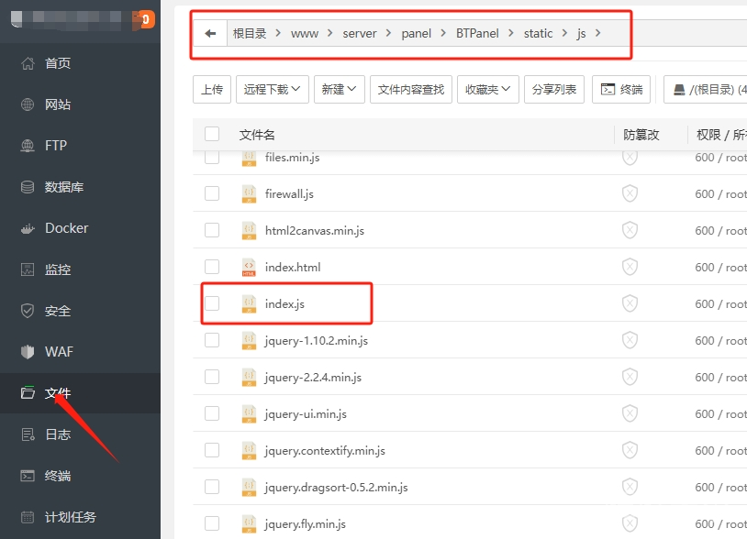Click the static breadcrumb segment
The width and height of the screenshot is (747, 539).
[x=538, y=33]
